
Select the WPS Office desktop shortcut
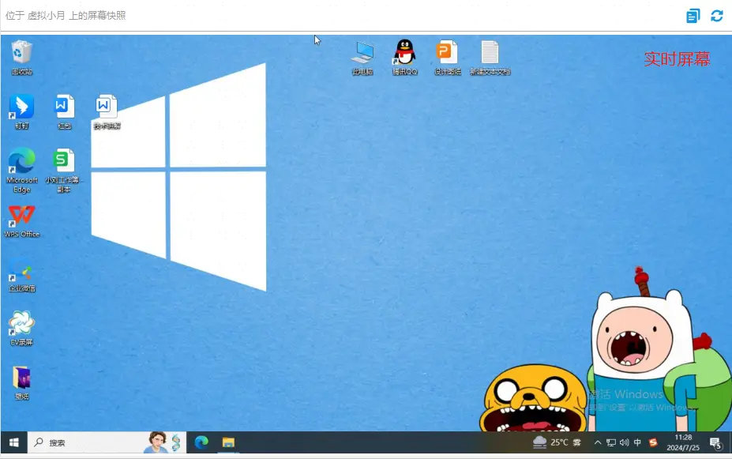21,221
